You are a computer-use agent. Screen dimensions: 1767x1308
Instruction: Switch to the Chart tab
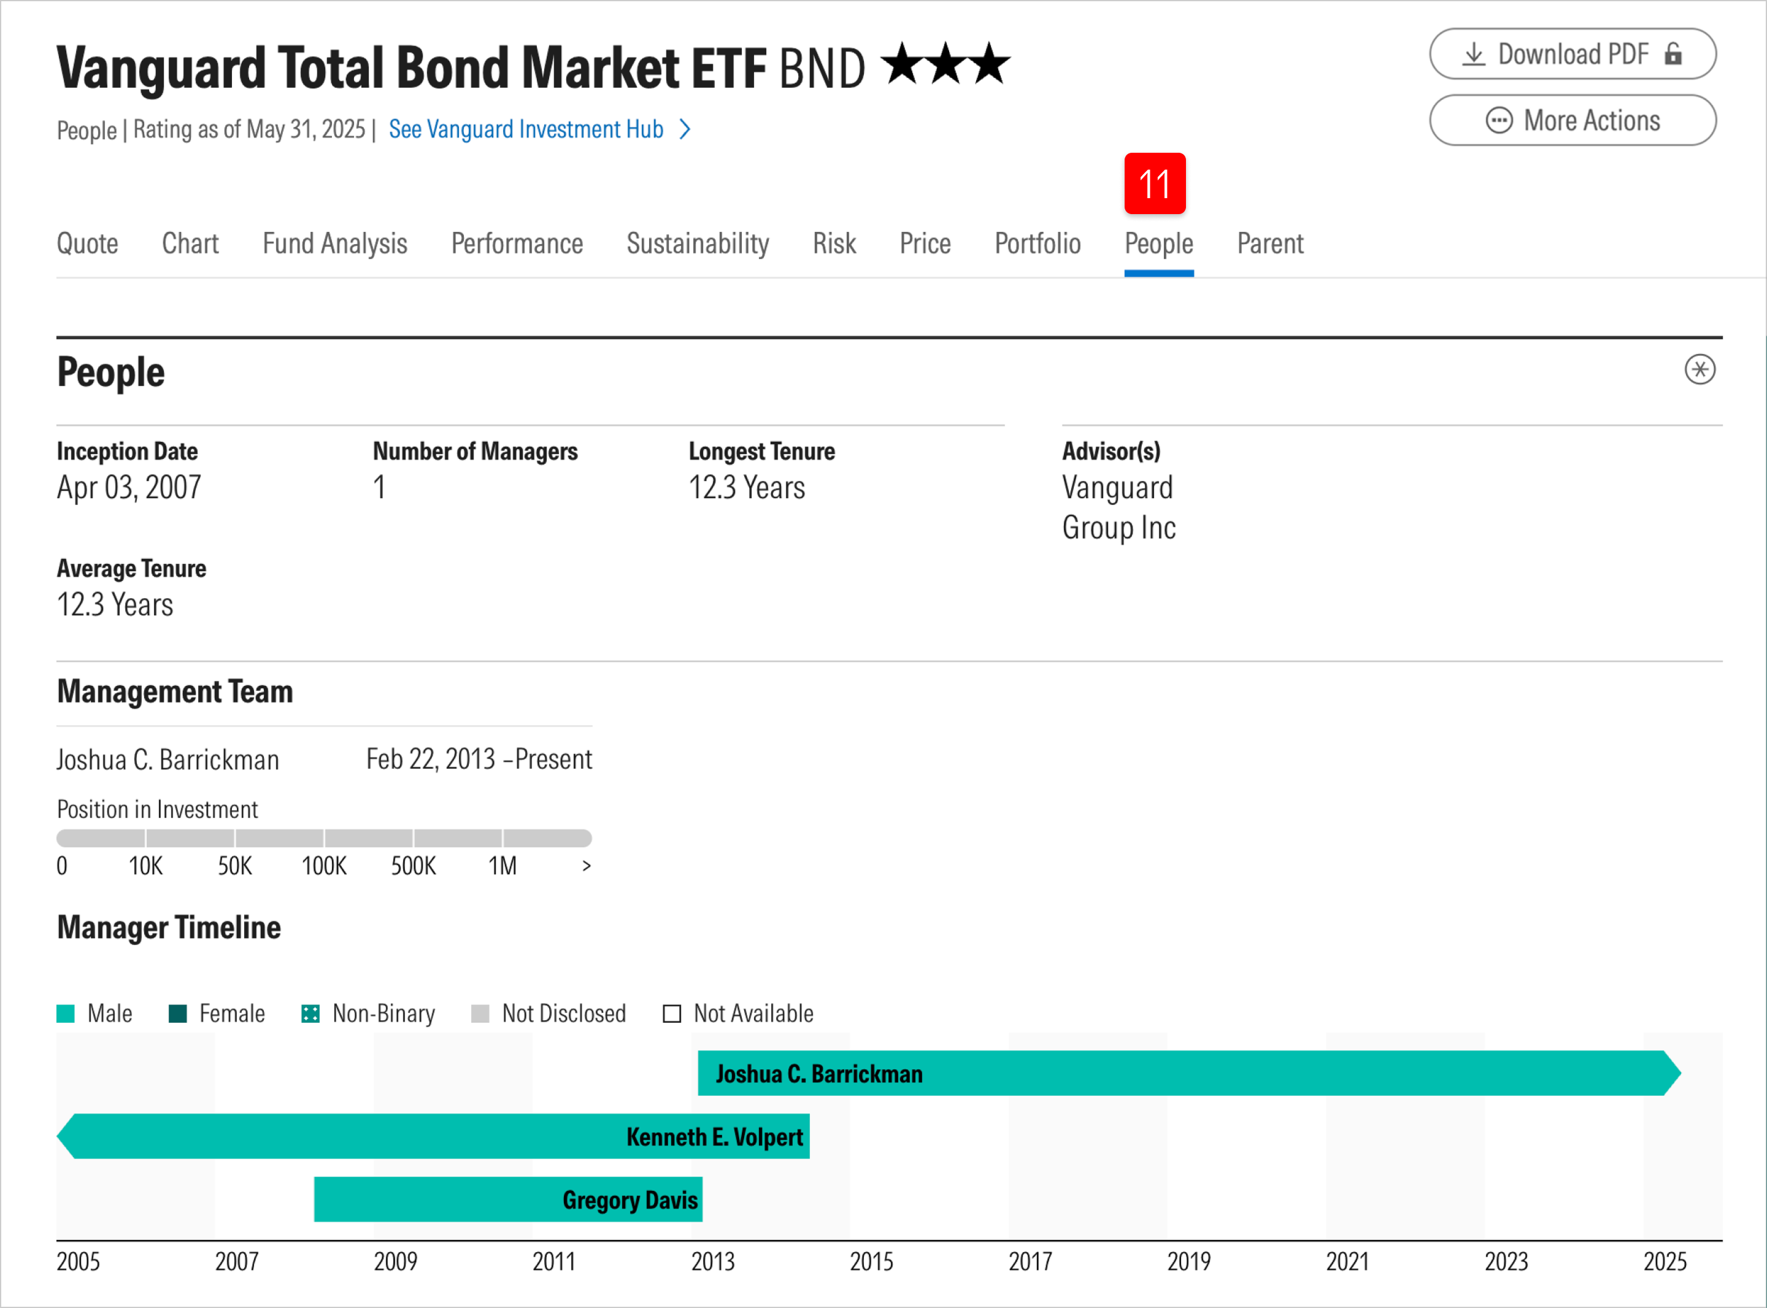[190, 244]
